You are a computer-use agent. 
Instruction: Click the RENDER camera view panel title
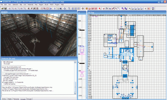4,12
